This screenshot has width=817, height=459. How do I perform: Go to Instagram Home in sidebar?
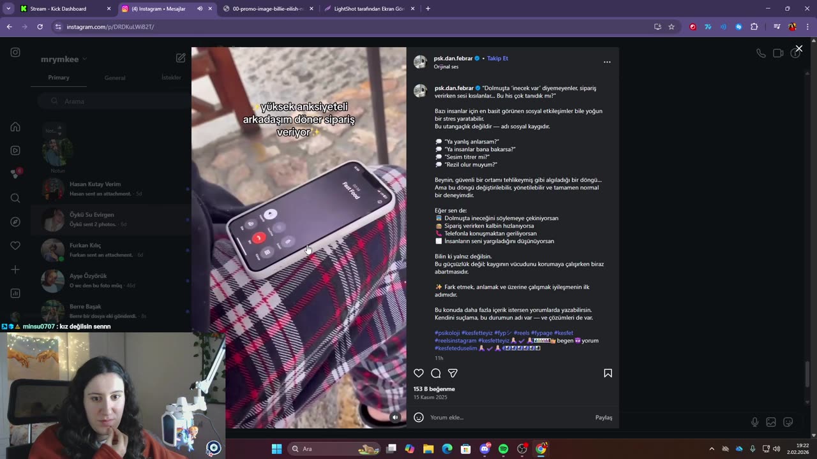pyautogui.click(x=15, y=127)
